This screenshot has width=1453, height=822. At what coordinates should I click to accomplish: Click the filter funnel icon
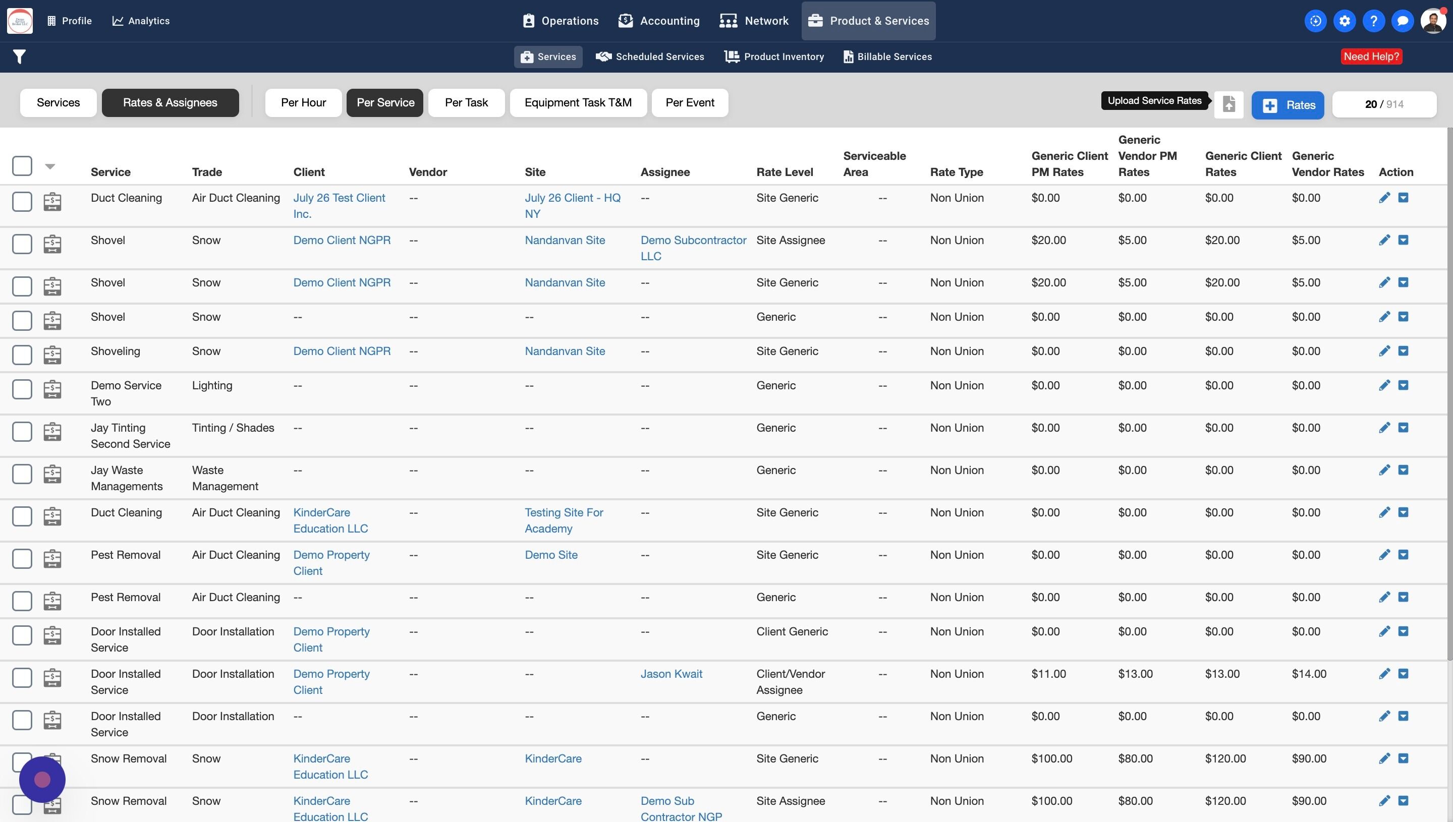click(x=19, y=56)
